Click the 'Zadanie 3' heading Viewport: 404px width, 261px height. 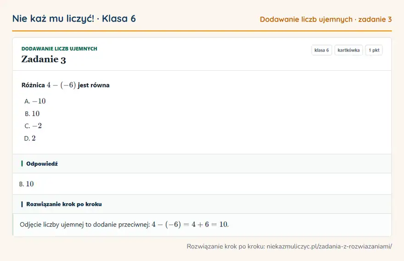click(x=44, y=59)
